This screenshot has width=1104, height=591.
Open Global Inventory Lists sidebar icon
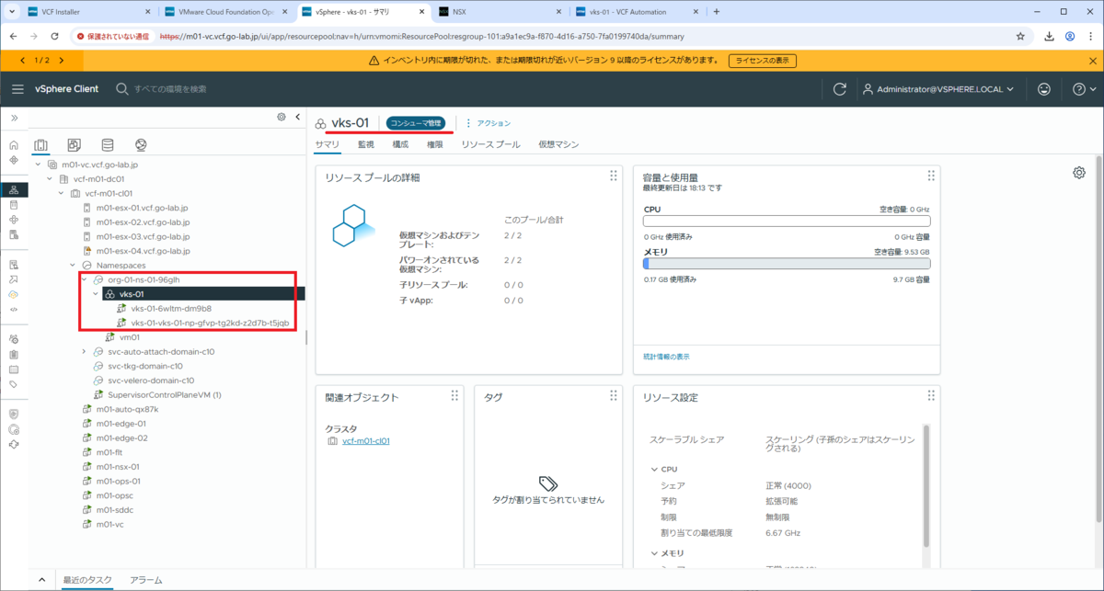pyautogui.click(x=13, y=234)
